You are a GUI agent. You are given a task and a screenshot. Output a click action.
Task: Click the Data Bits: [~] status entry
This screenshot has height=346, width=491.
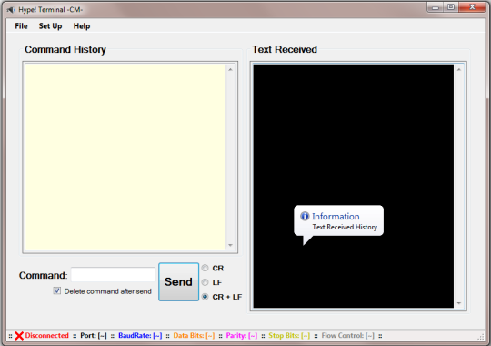click(x=194, y=335)
